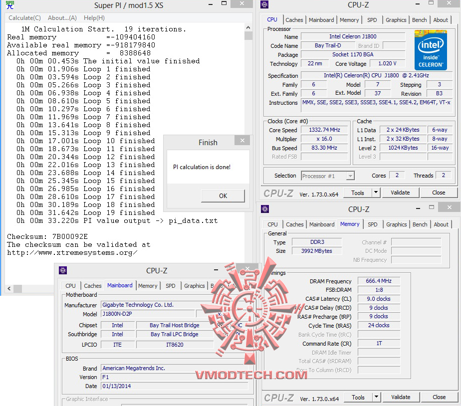Switch to Caches tab in top CPU-Z window
This screenshot has height=406, width=461.
click(x=294, y=20)
